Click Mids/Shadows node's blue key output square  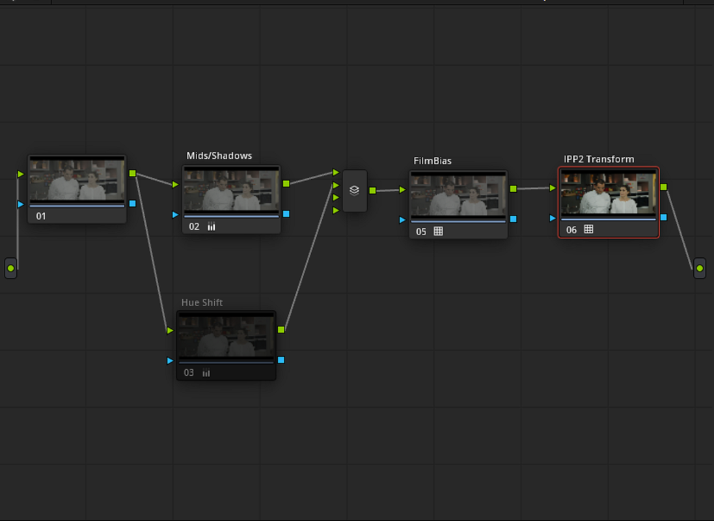(286, 214)
